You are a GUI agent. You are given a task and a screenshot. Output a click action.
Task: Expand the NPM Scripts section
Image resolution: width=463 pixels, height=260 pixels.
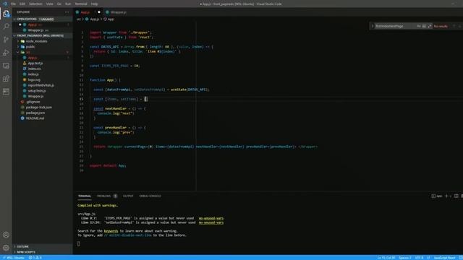[26, 252]
